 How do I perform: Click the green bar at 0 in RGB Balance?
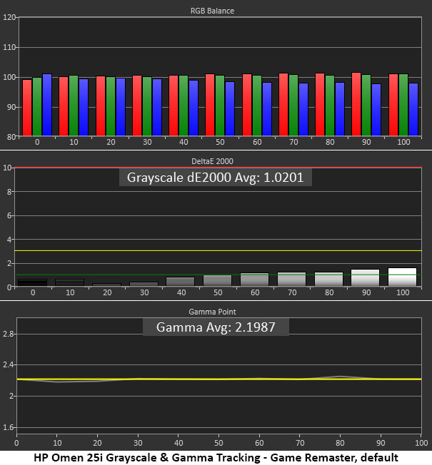click(37, 106)
